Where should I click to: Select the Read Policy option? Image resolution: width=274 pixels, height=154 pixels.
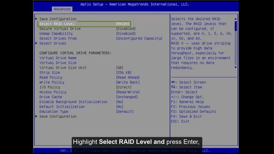(51, 77)
